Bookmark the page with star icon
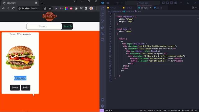Image resolution: width=199 pixels, height=112 pixels. click(x=50, y=8)
